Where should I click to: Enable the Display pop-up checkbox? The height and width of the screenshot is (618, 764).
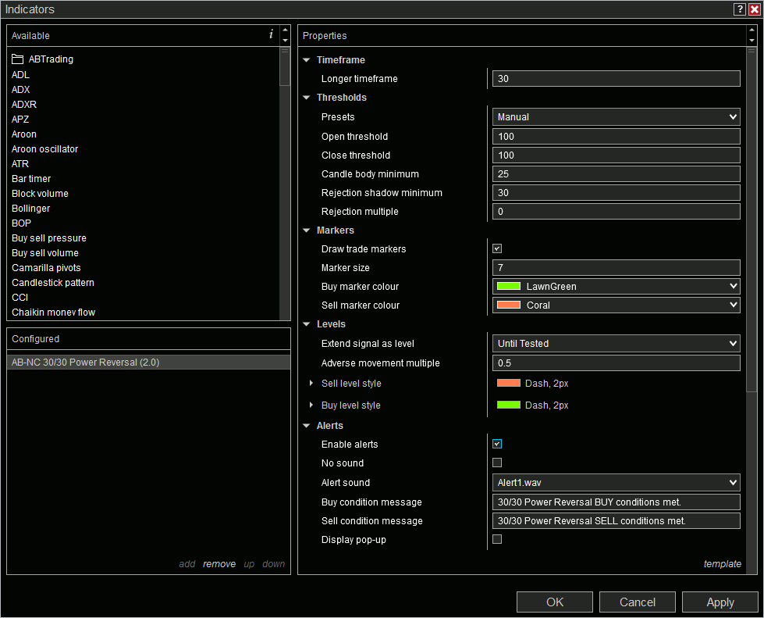(497, 540)
